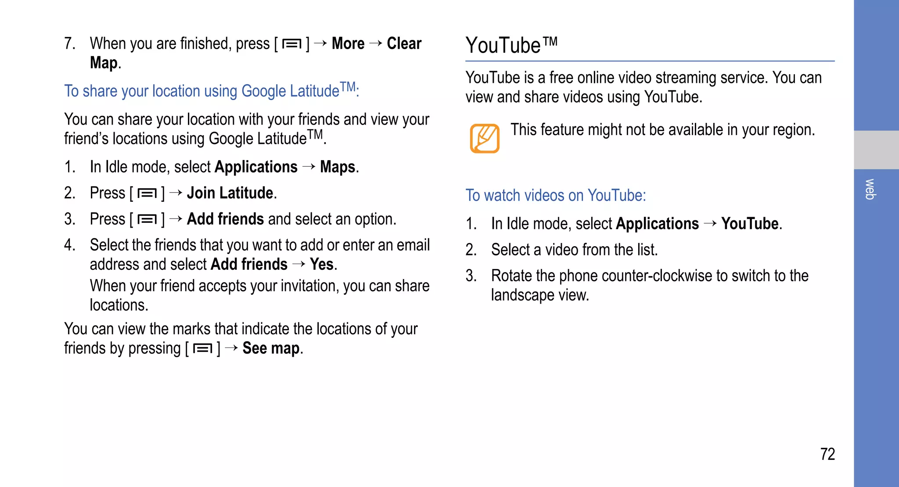899x487 pixels.
Task: Click the text This feature might not be available
Action: point(663,130)
